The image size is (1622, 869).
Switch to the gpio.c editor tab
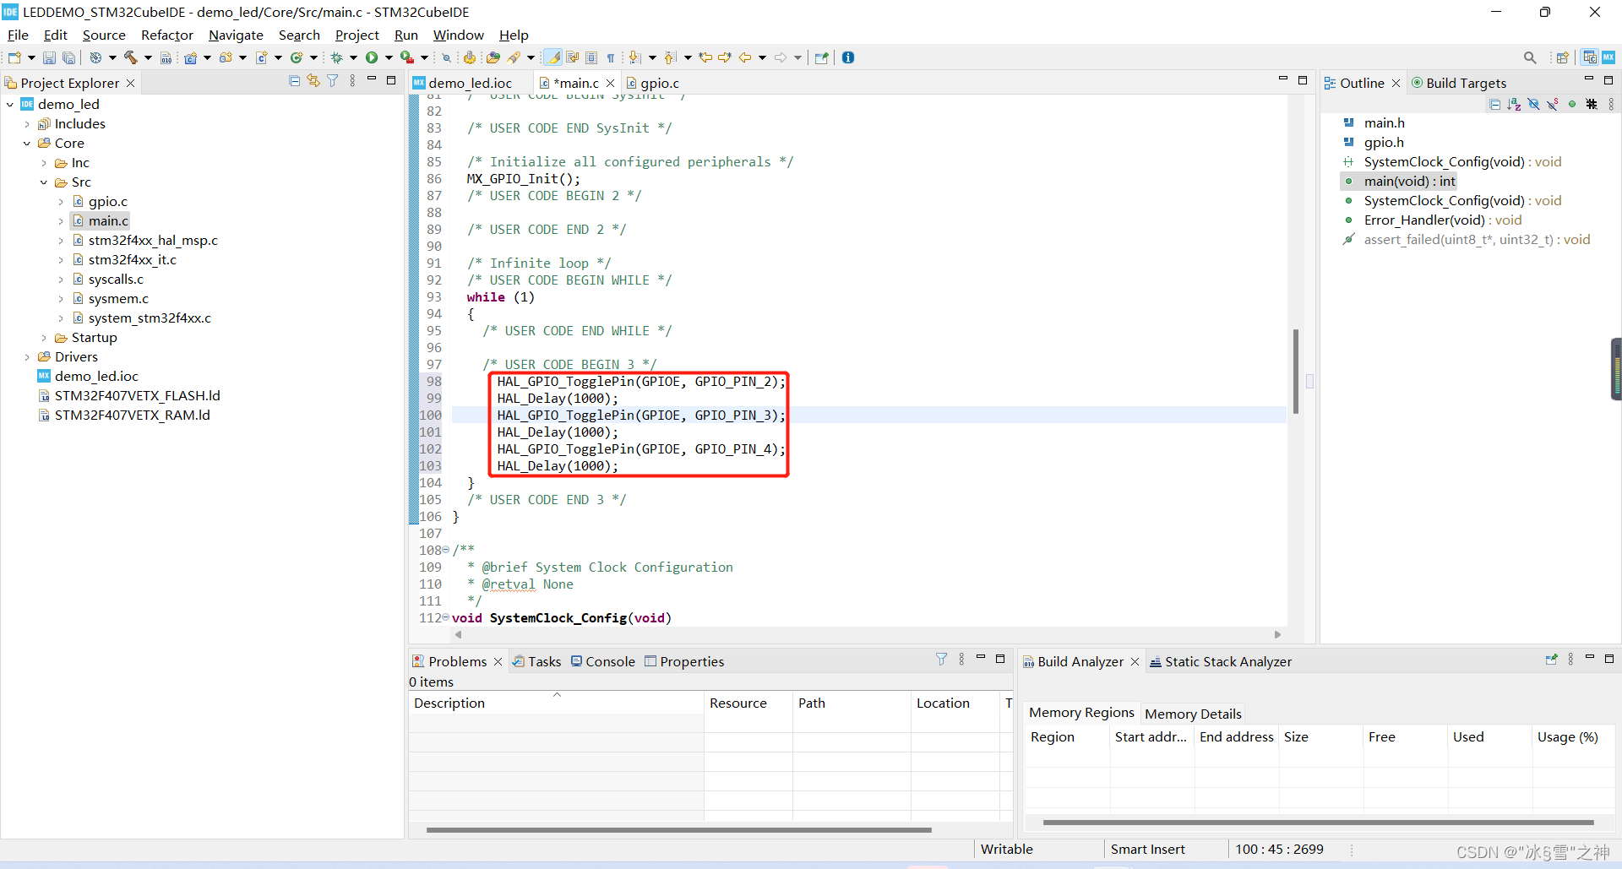(652, 83)
